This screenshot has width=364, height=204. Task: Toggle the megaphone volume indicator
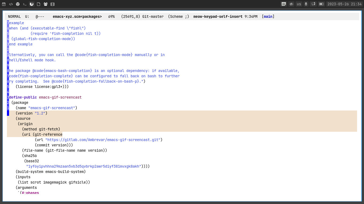point(313,4)
